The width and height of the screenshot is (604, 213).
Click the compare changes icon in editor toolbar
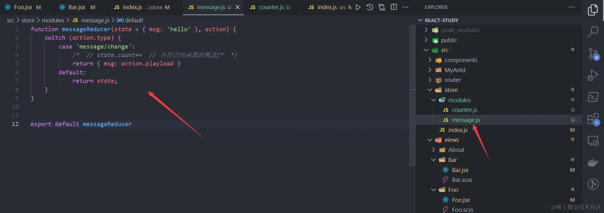click(382, 7)
